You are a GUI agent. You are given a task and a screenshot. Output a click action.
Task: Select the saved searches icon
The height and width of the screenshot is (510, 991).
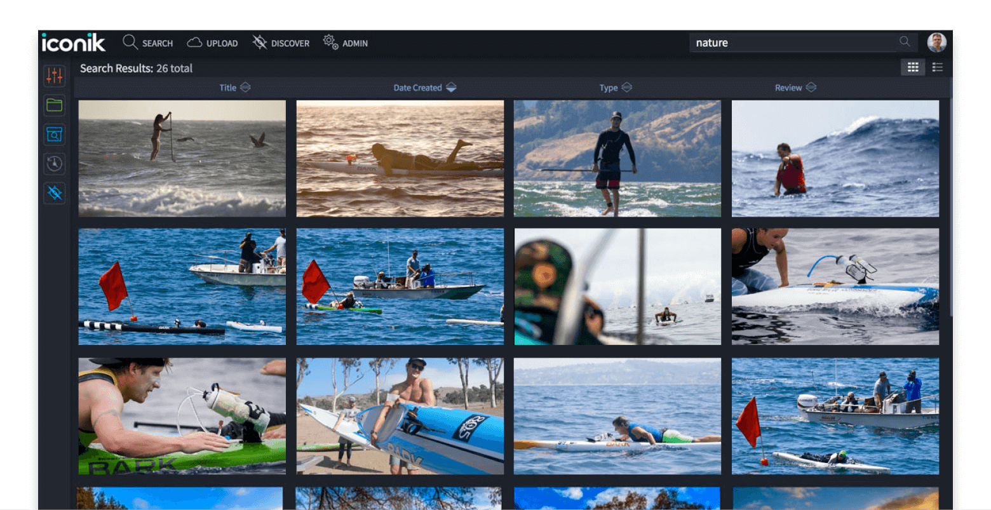pos(54,134)
